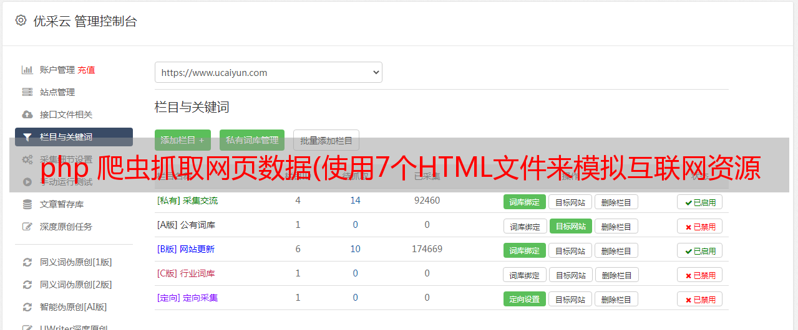Open 文章暂存库 in the sidebar

[62, 204]
